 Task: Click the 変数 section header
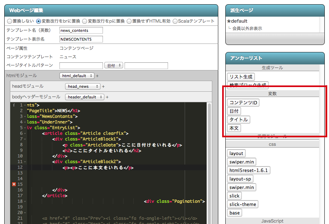pyautogui.click(x=272, y=94)
